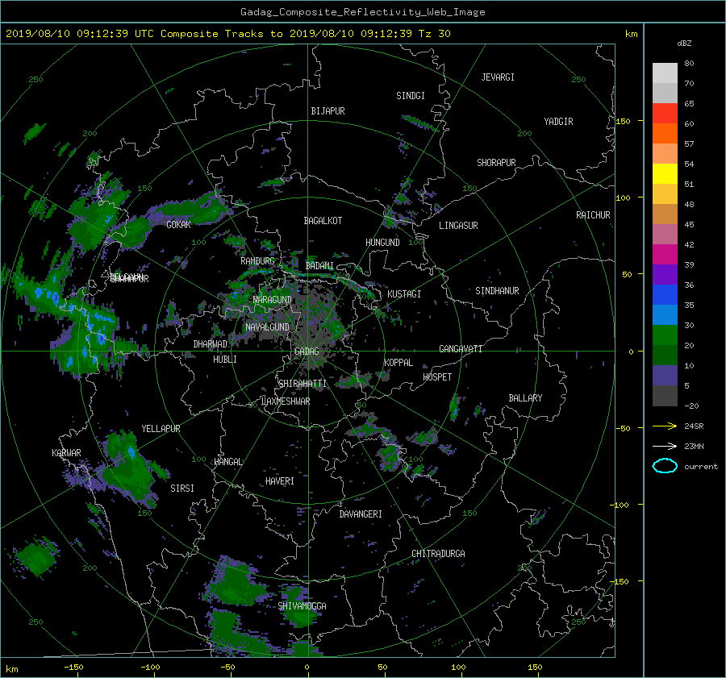The height and width of the screenshot is (678, 726).
Task: Click the 23MN legend label
Action: pos(694,447)
